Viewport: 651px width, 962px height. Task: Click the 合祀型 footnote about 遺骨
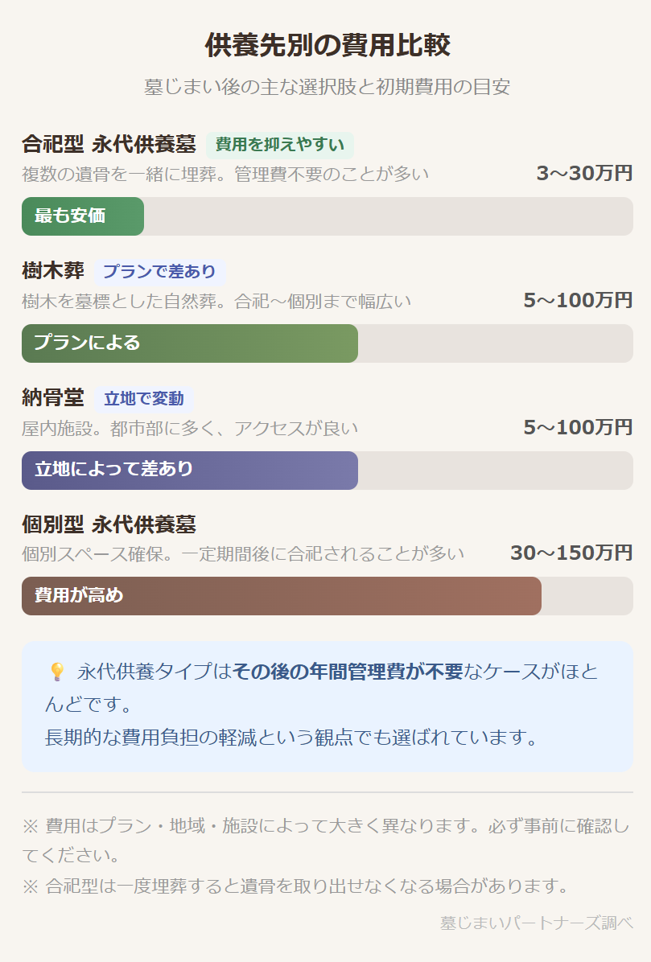[296, 886]
